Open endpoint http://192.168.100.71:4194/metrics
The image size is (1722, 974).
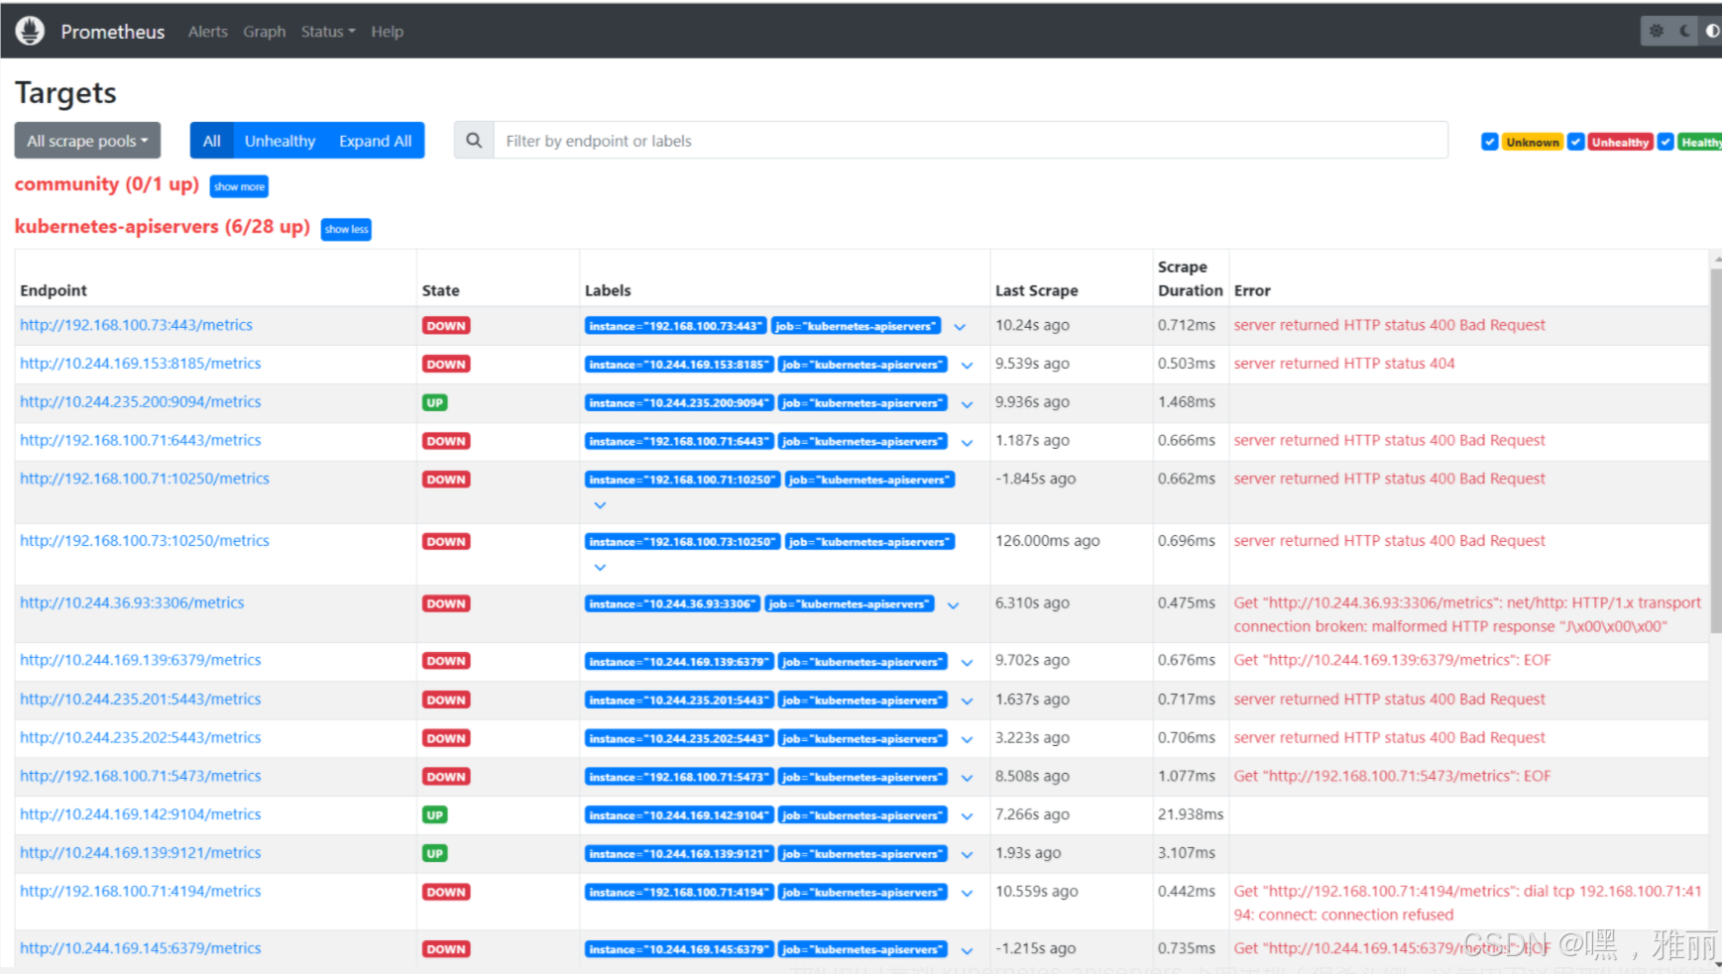(141, 892)
